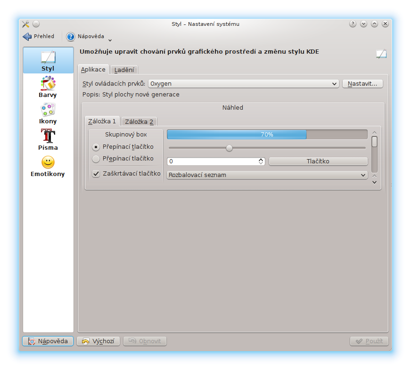The width and height of the screenshot is (411, 370).
Task: Open the Písma fonts module
Action: tap(48, 140)
